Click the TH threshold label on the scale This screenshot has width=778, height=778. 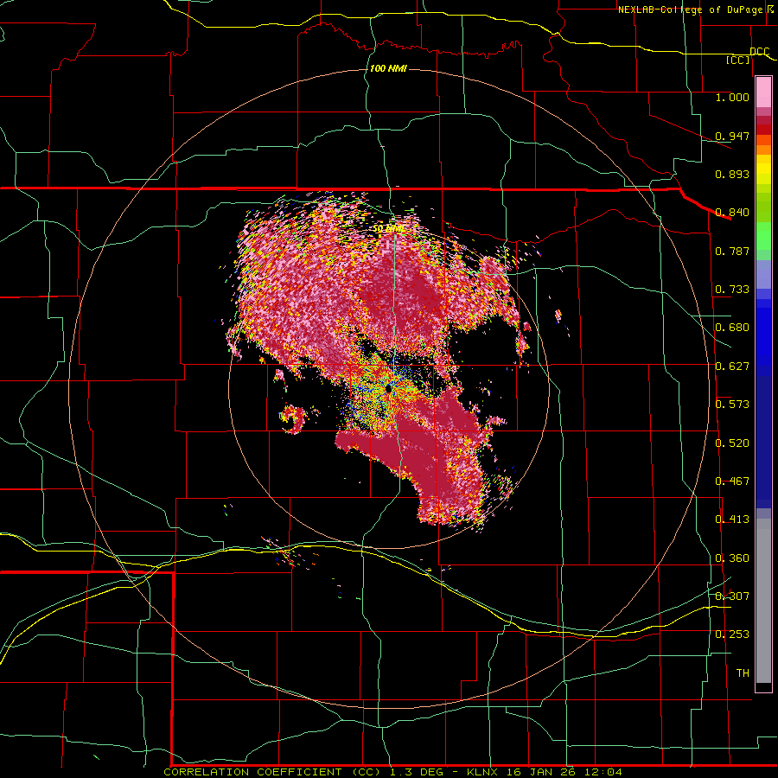(x=743, y=673)
